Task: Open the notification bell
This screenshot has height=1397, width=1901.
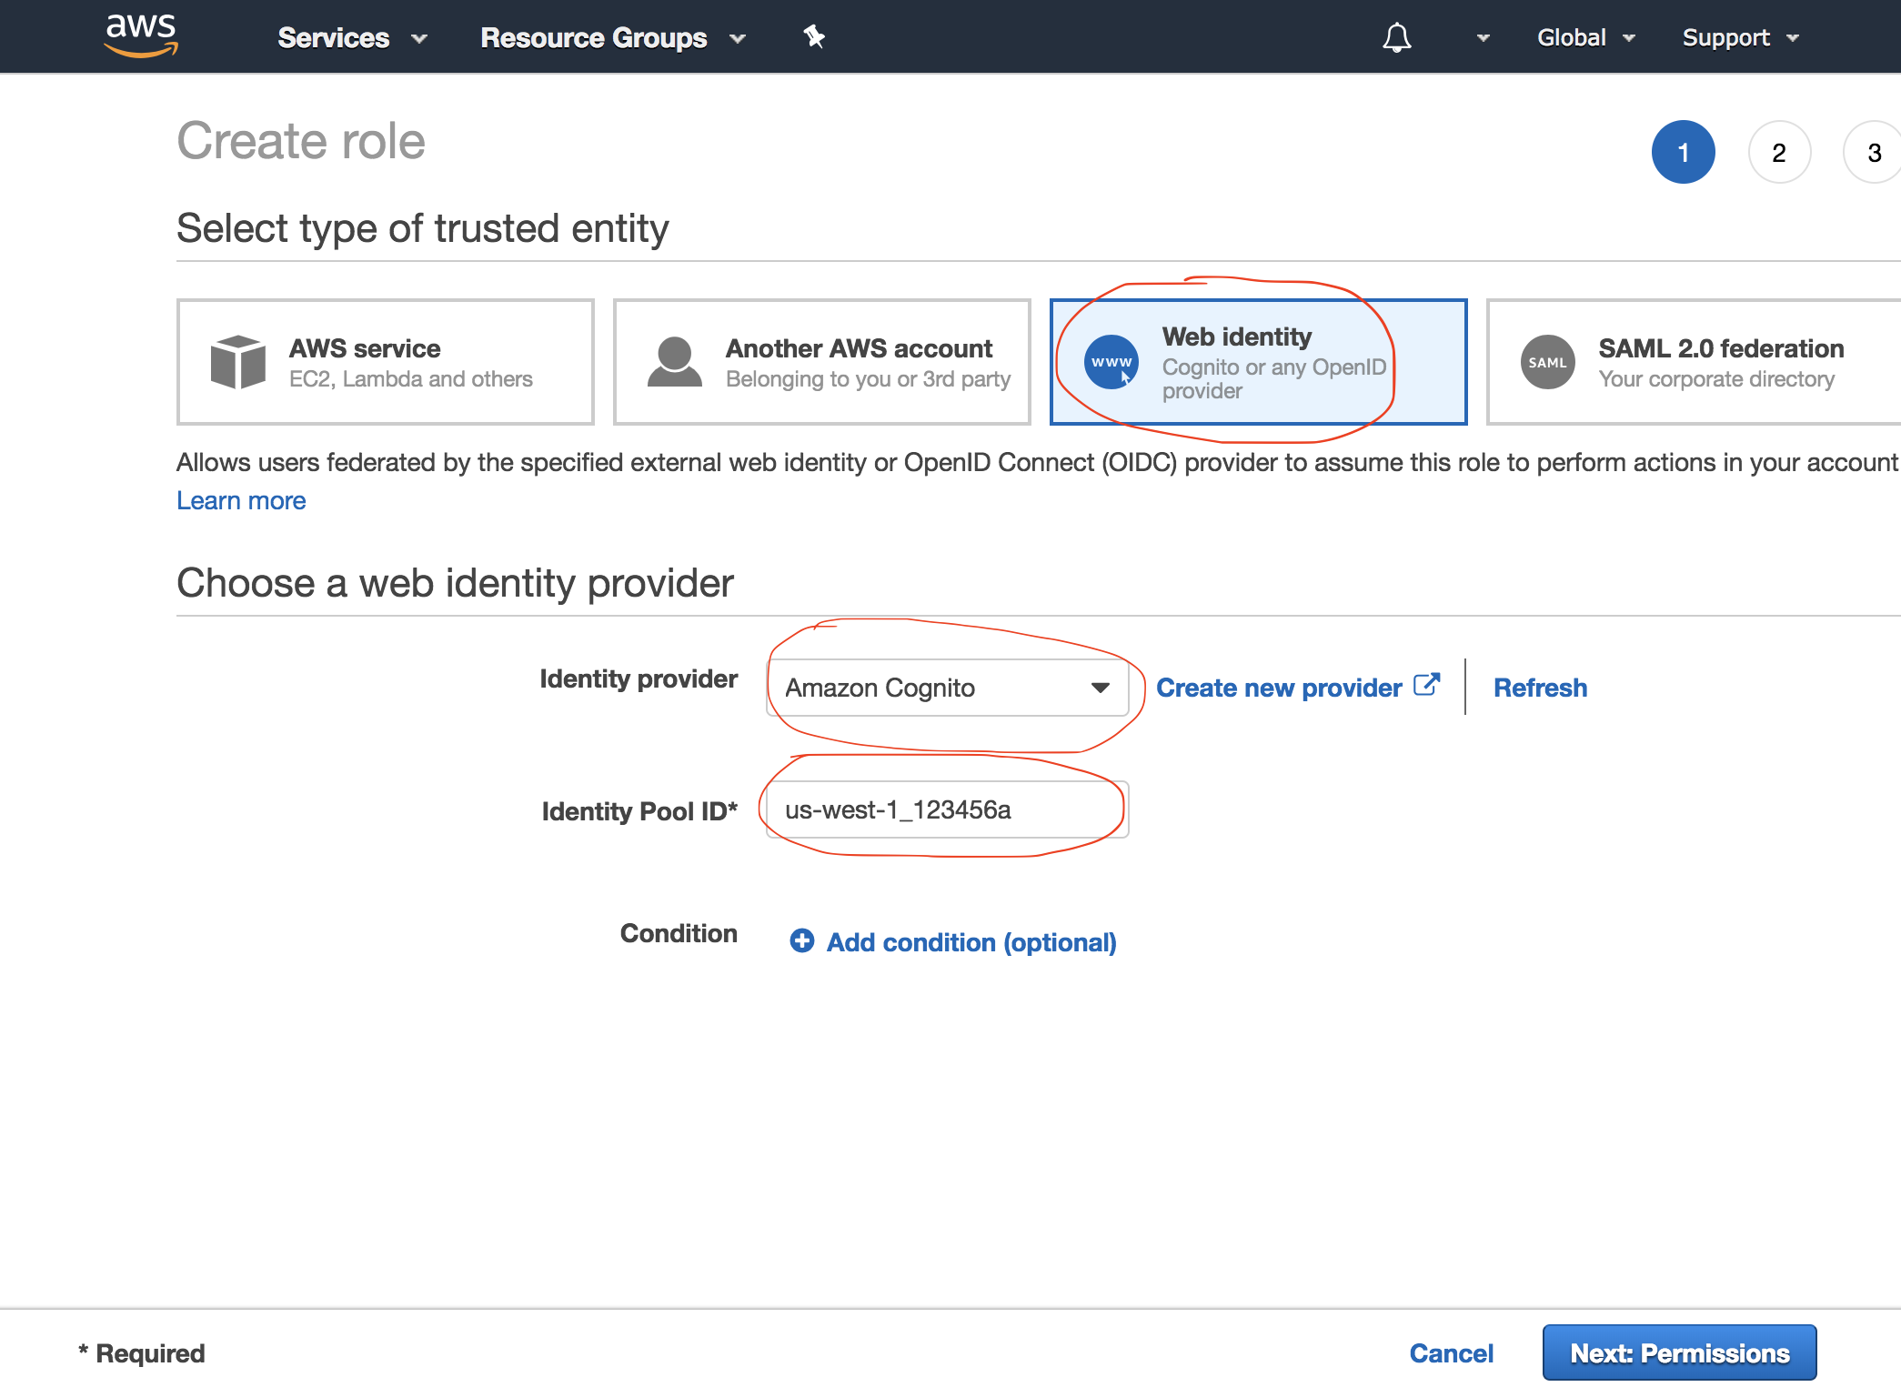Action: [x=1397, y=36]
